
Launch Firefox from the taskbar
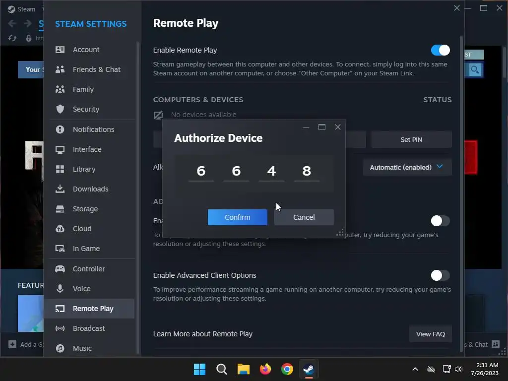265,369
